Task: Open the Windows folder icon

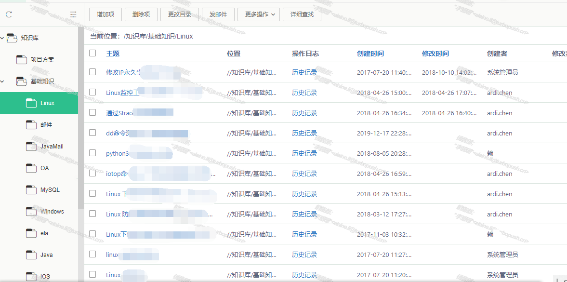Action: [x=31, y=212]
